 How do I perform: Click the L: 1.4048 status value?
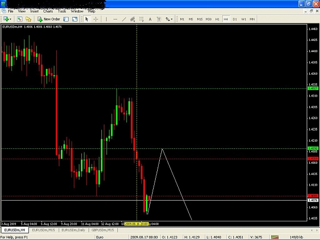(214, 237)
